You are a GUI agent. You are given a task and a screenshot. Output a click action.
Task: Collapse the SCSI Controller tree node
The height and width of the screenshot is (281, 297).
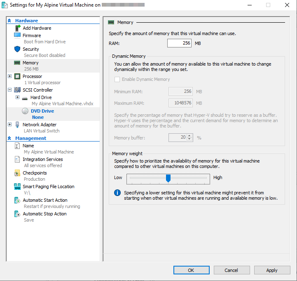point(10,90)
